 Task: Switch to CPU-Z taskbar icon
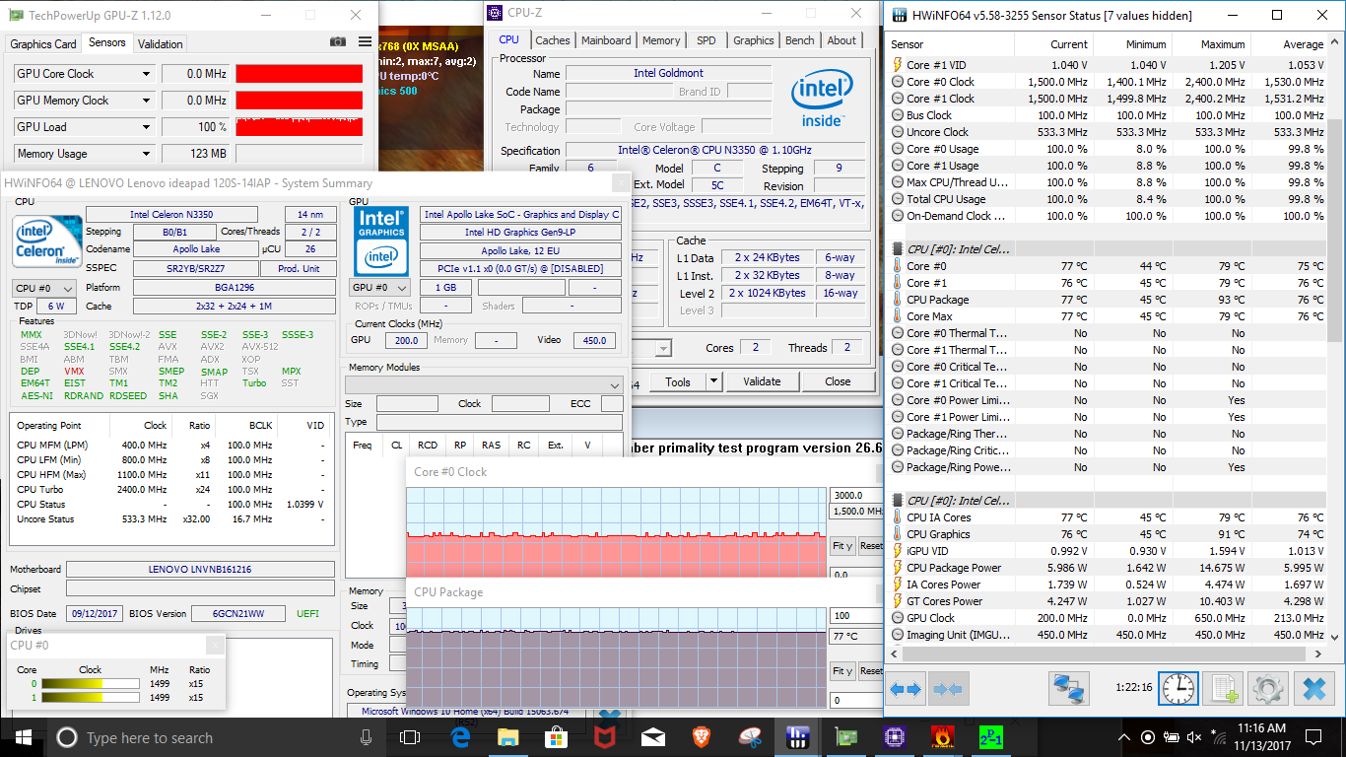894,737
